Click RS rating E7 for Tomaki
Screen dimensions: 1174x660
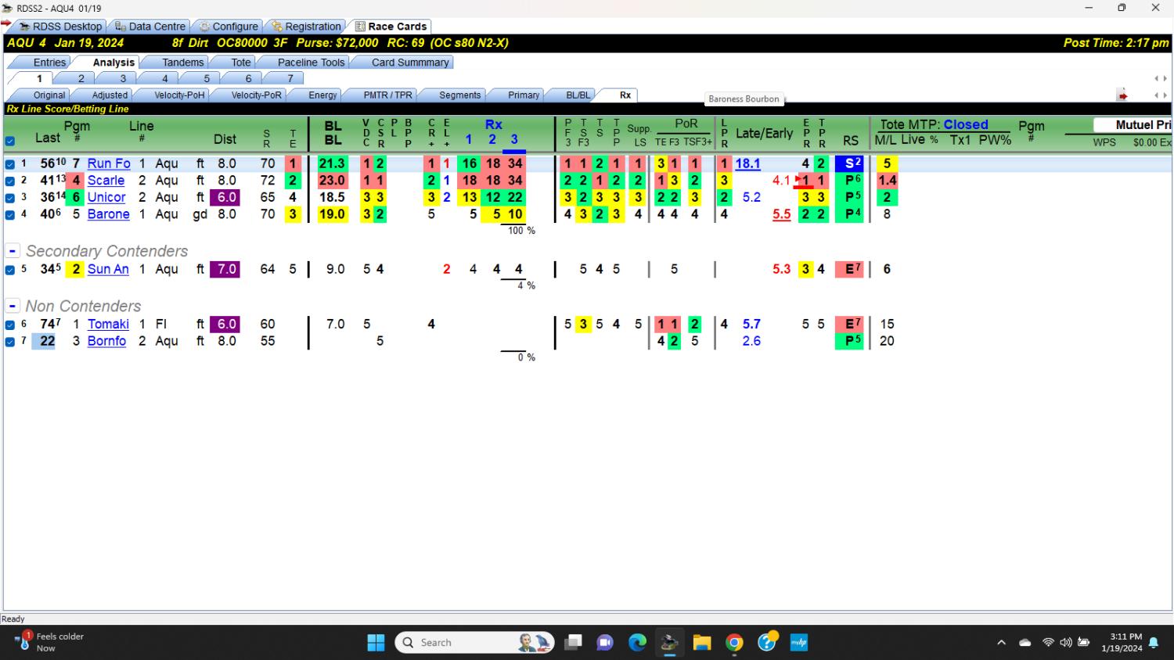[849, 324]
